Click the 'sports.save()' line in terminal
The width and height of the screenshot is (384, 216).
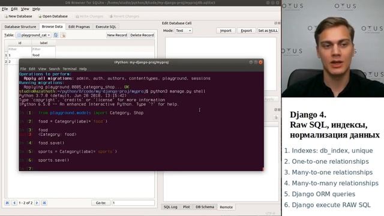coord(53,160)
